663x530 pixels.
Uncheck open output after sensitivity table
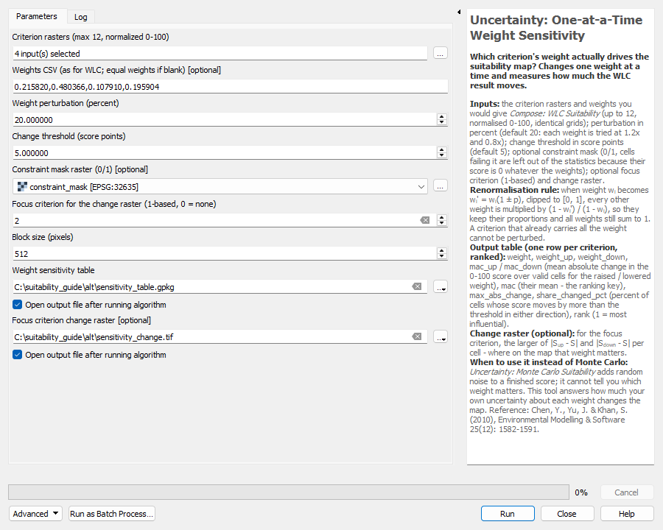(x=18, y=305)
